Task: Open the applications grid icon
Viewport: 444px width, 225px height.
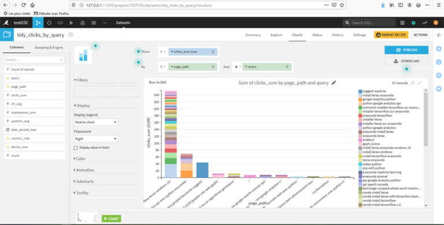Action: (402, 23)
